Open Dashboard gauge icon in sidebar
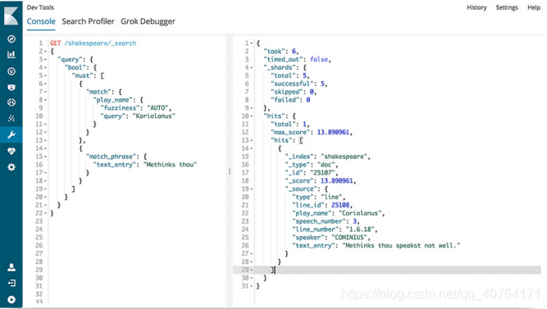 11,71
